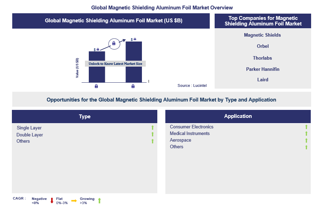Click the green arrow beside Double Layer

(x=152, y=135)
